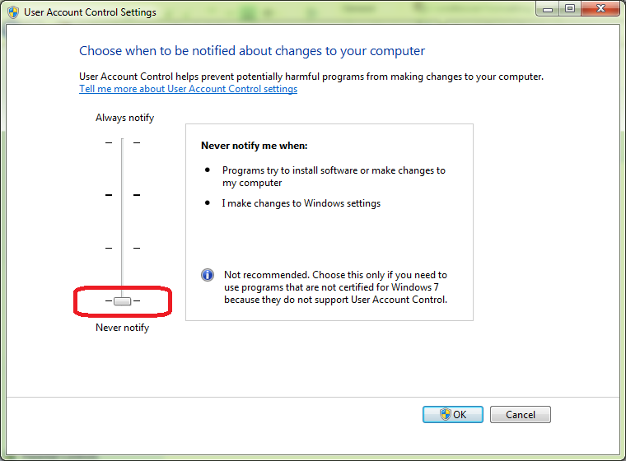Screen dimensions: 626x461
Task: Click the Not recommended warning text
Action: click(x=335, y=287)
